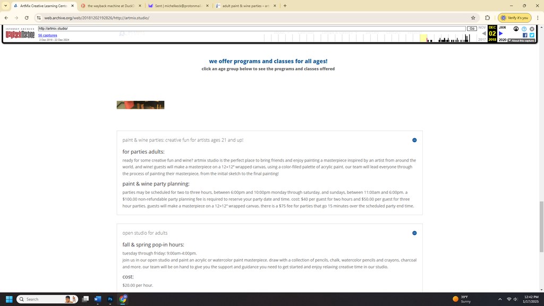Close the protonmail Sent tab

pos(208,6)
